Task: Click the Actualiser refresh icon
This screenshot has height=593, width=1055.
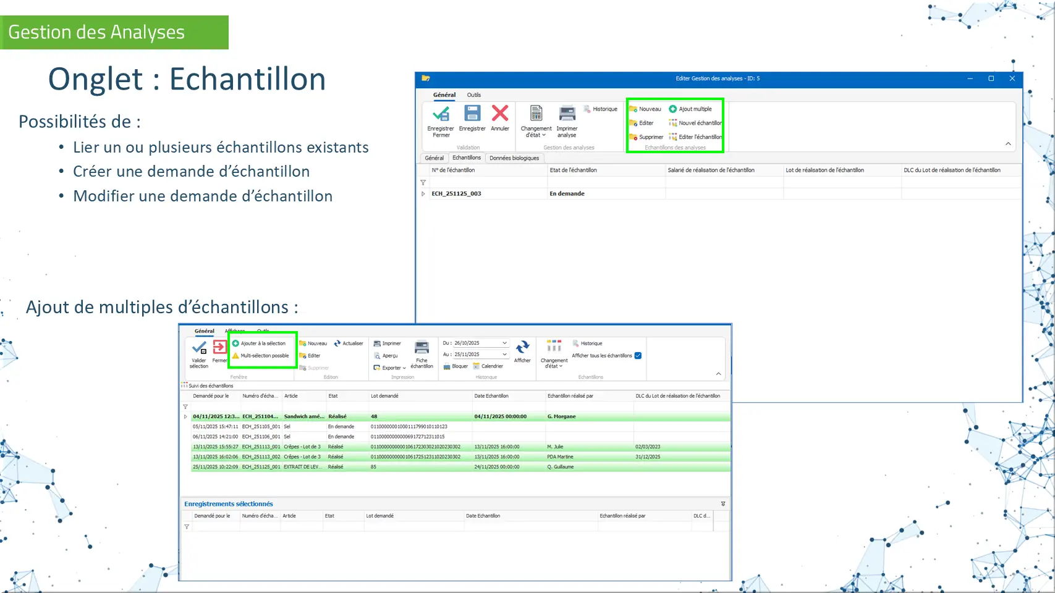Action: [x=337, y=343]
